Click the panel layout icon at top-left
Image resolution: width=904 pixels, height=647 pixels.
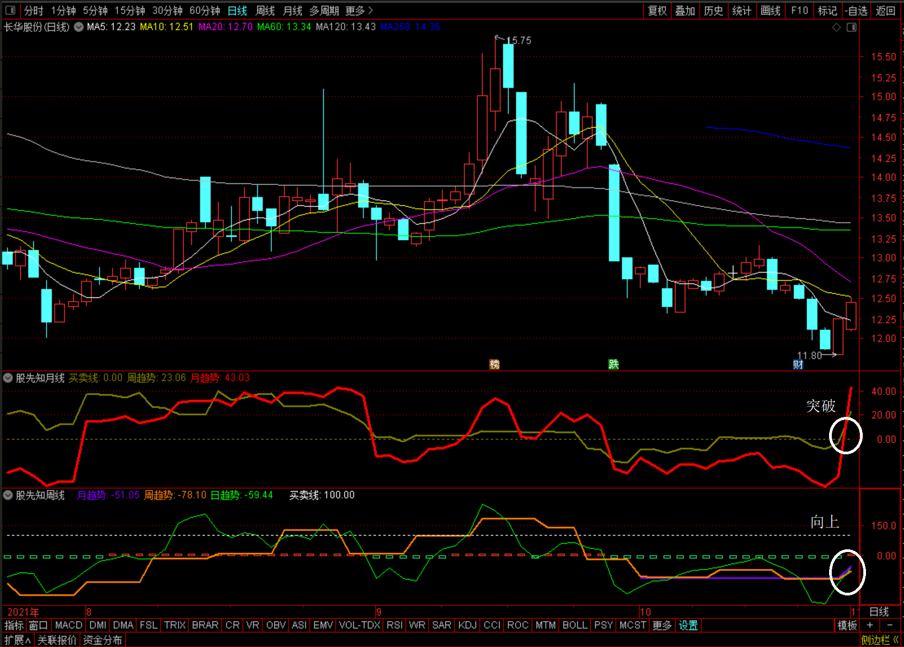[10, 10]
